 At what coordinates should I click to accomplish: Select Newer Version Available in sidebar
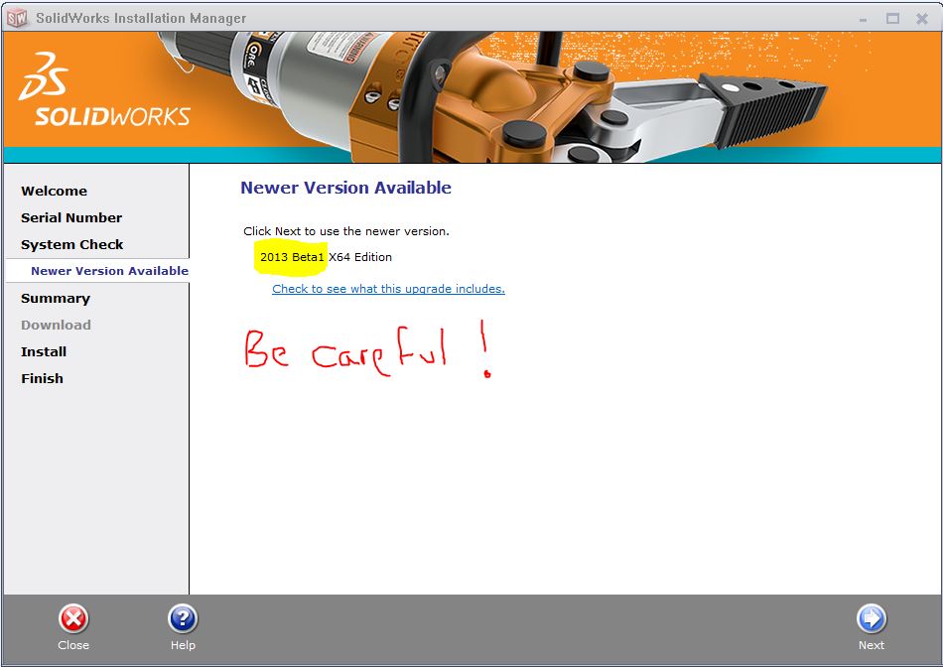(x=109, y=271)
